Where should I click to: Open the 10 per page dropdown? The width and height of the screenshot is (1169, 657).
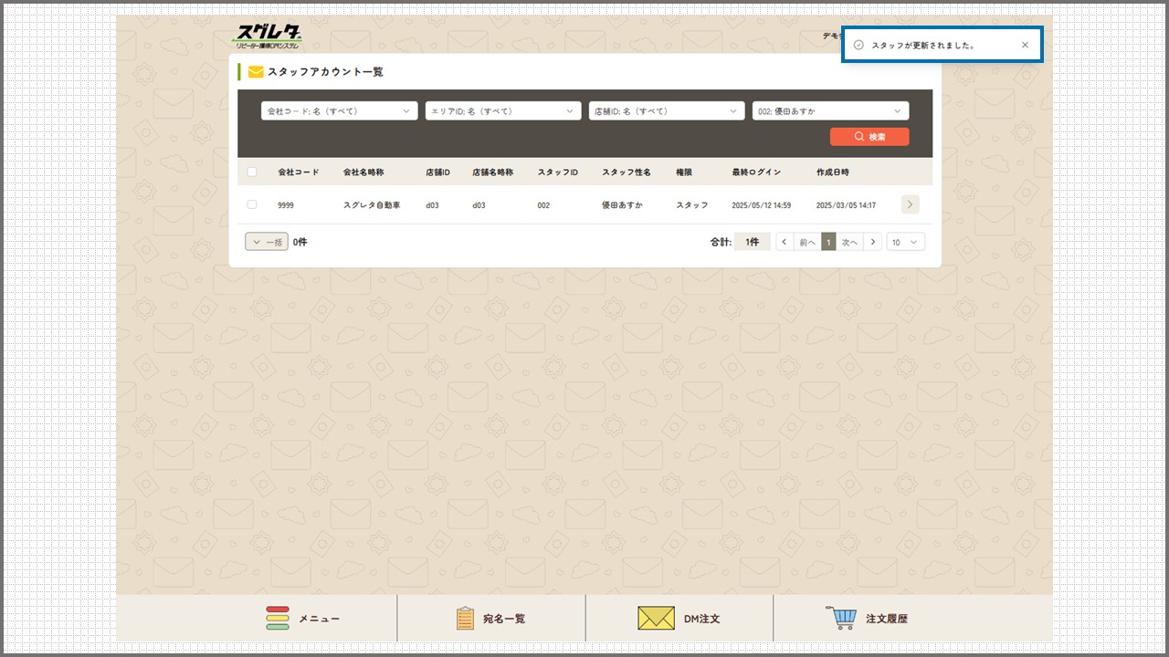906,242
